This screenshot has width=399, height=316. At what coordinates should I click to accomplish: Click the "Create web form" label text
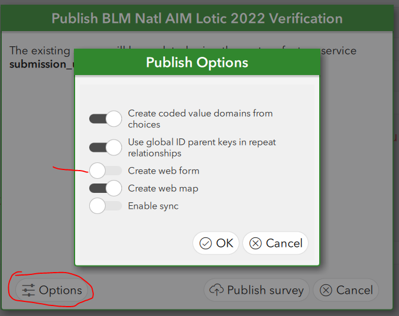point(164,171)
